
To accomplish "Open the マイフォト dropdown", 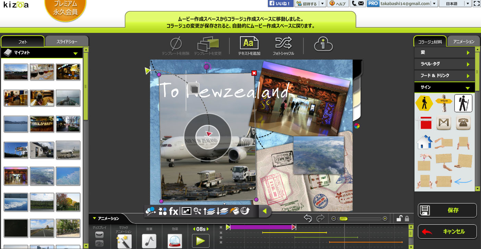I will 75,53.
